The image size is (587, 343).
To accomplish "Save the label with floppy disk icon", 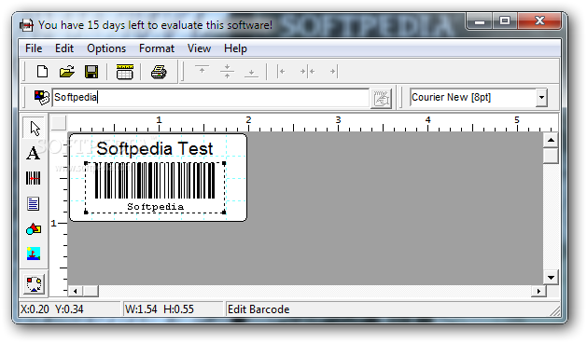I will point(91,72).
